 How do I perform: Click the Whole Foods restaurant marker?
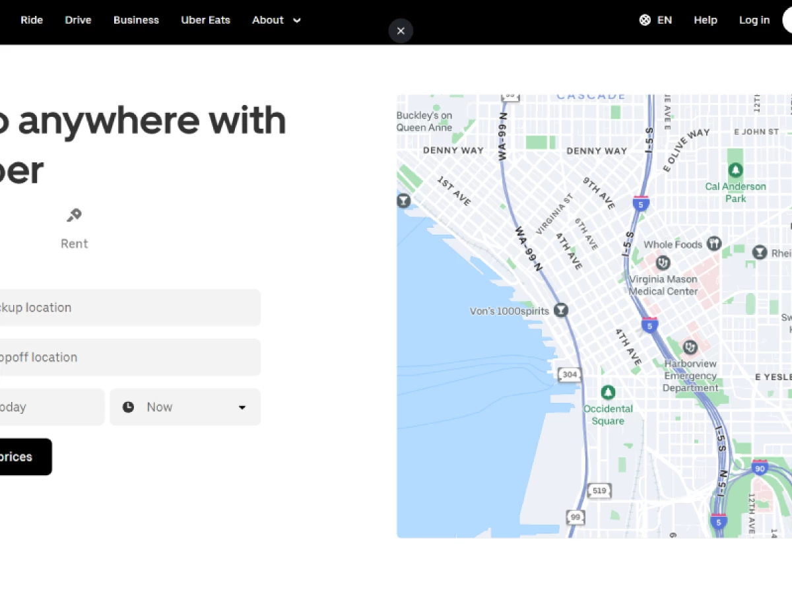click(713, 244)
